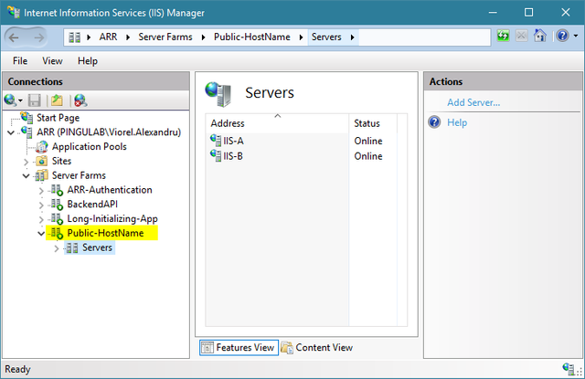Open the arrow after Servers breadcrumb

pos(352,37)
